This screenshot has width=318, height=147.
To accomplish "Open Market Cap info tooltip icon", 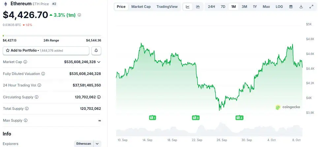I will pyautogui.click(x=25, y=62).
